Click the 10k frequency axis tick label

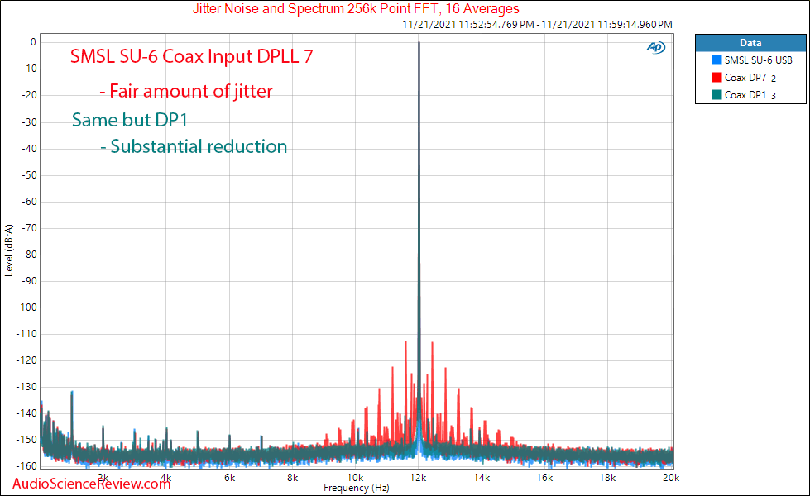(x=355, y=478)
